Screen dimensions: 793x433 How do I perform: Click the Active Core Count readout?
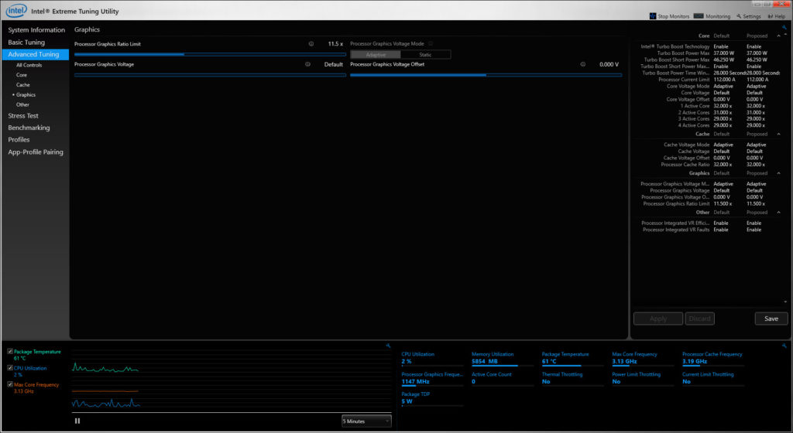click(503, 379)
